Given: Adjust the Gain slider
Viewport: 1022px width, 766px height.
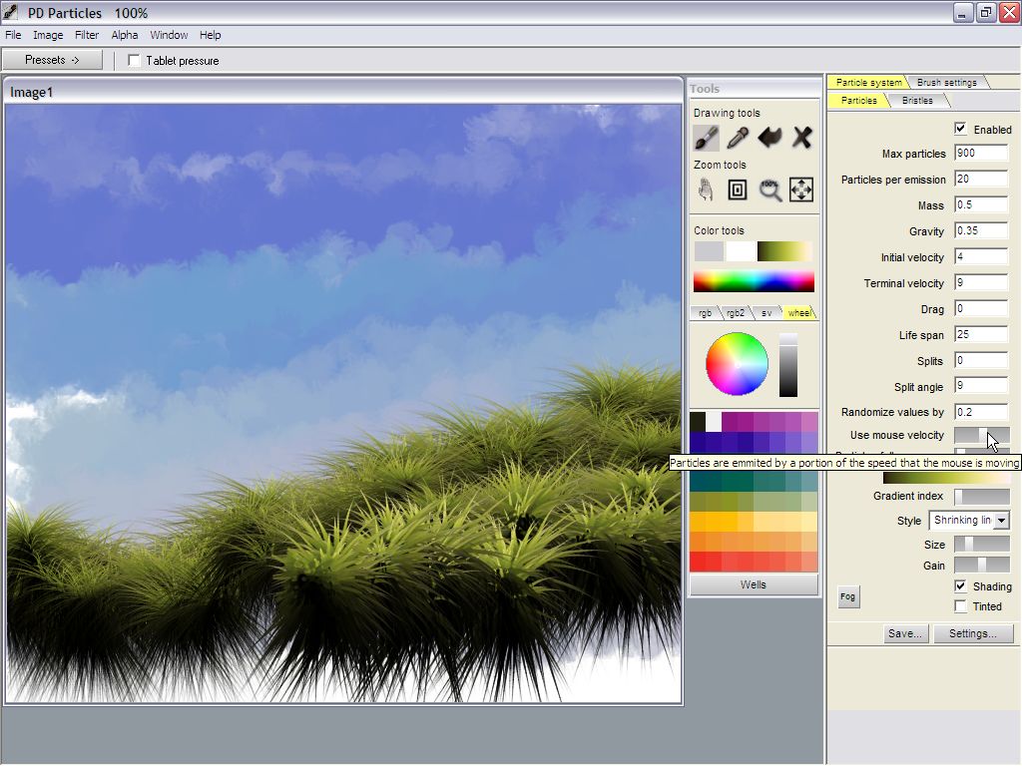Looking at the screenshot, I should pos(981,566).
